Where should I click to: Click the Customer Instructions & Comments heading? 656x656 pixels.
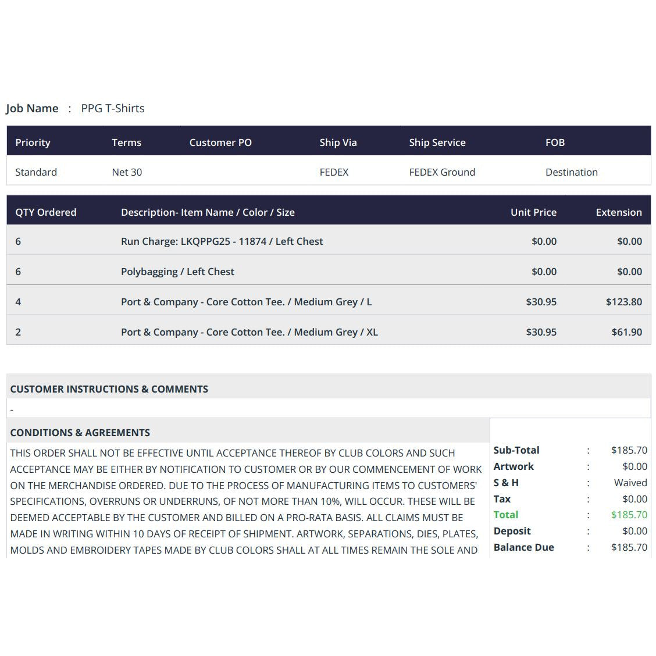109,389
